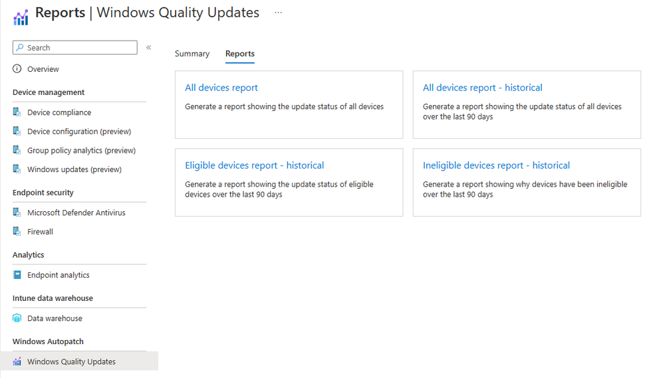
Task: Open Data warehouse
Action: tap(55, 318)
